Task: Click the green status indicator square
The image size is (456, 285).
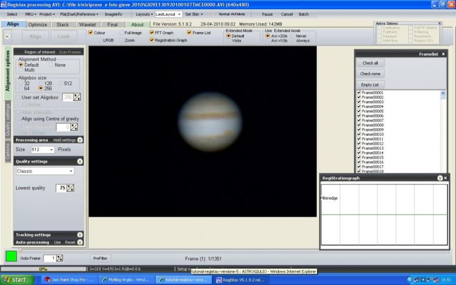Action: [11, 256]
